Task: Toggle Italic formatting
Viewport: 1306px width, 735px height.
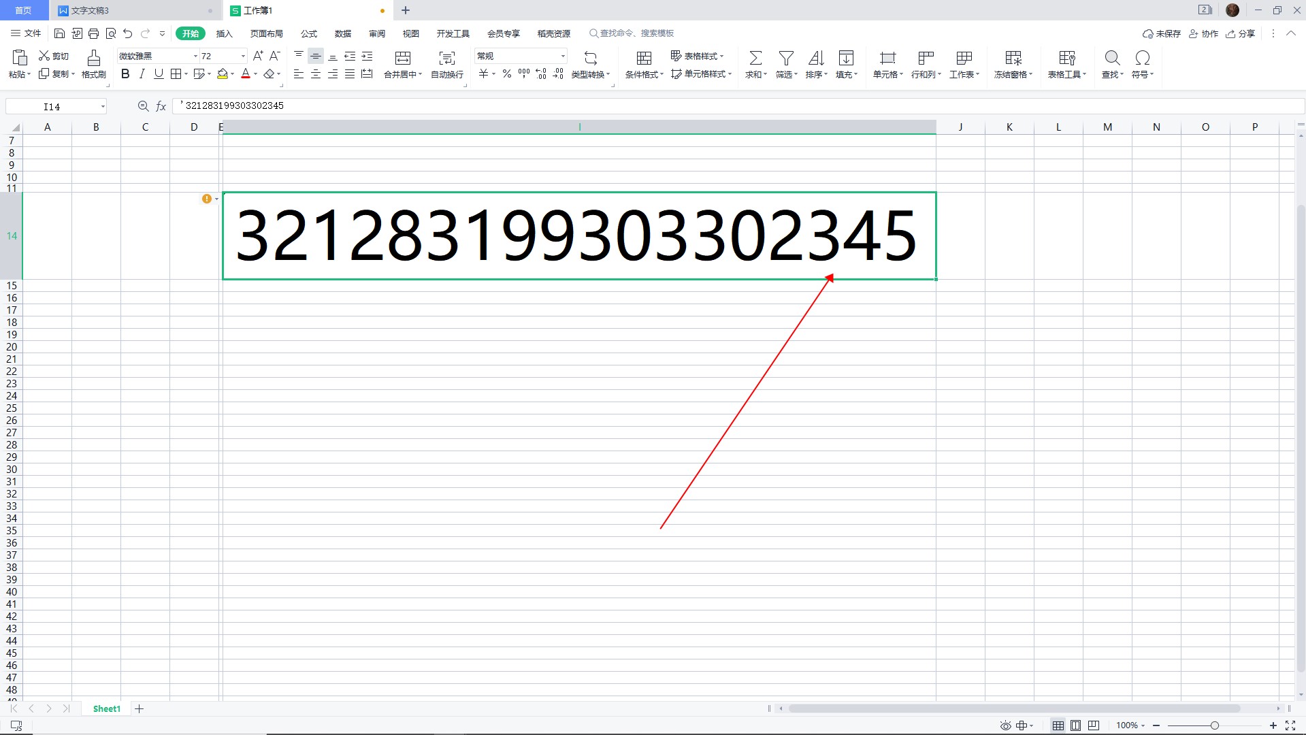Action: [x=142, y=74]
